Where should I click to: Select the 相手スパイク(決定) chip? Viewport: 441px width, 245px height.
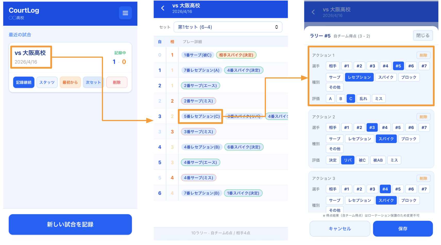236,55
